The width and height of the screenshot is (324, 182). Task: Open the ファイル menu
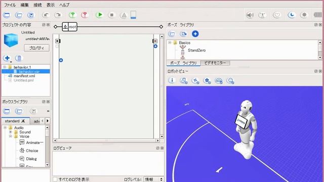tap(10, 5)
